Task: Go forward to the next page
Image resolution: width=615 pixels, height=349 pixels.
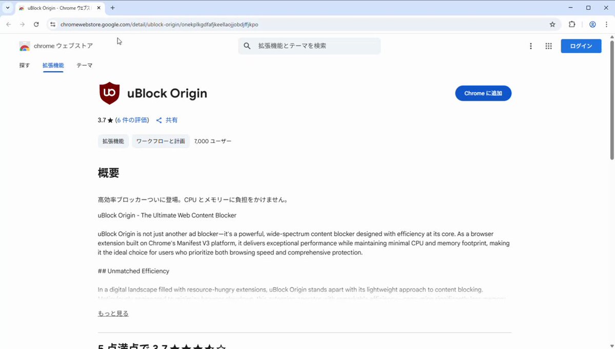Action: [23, 24]
